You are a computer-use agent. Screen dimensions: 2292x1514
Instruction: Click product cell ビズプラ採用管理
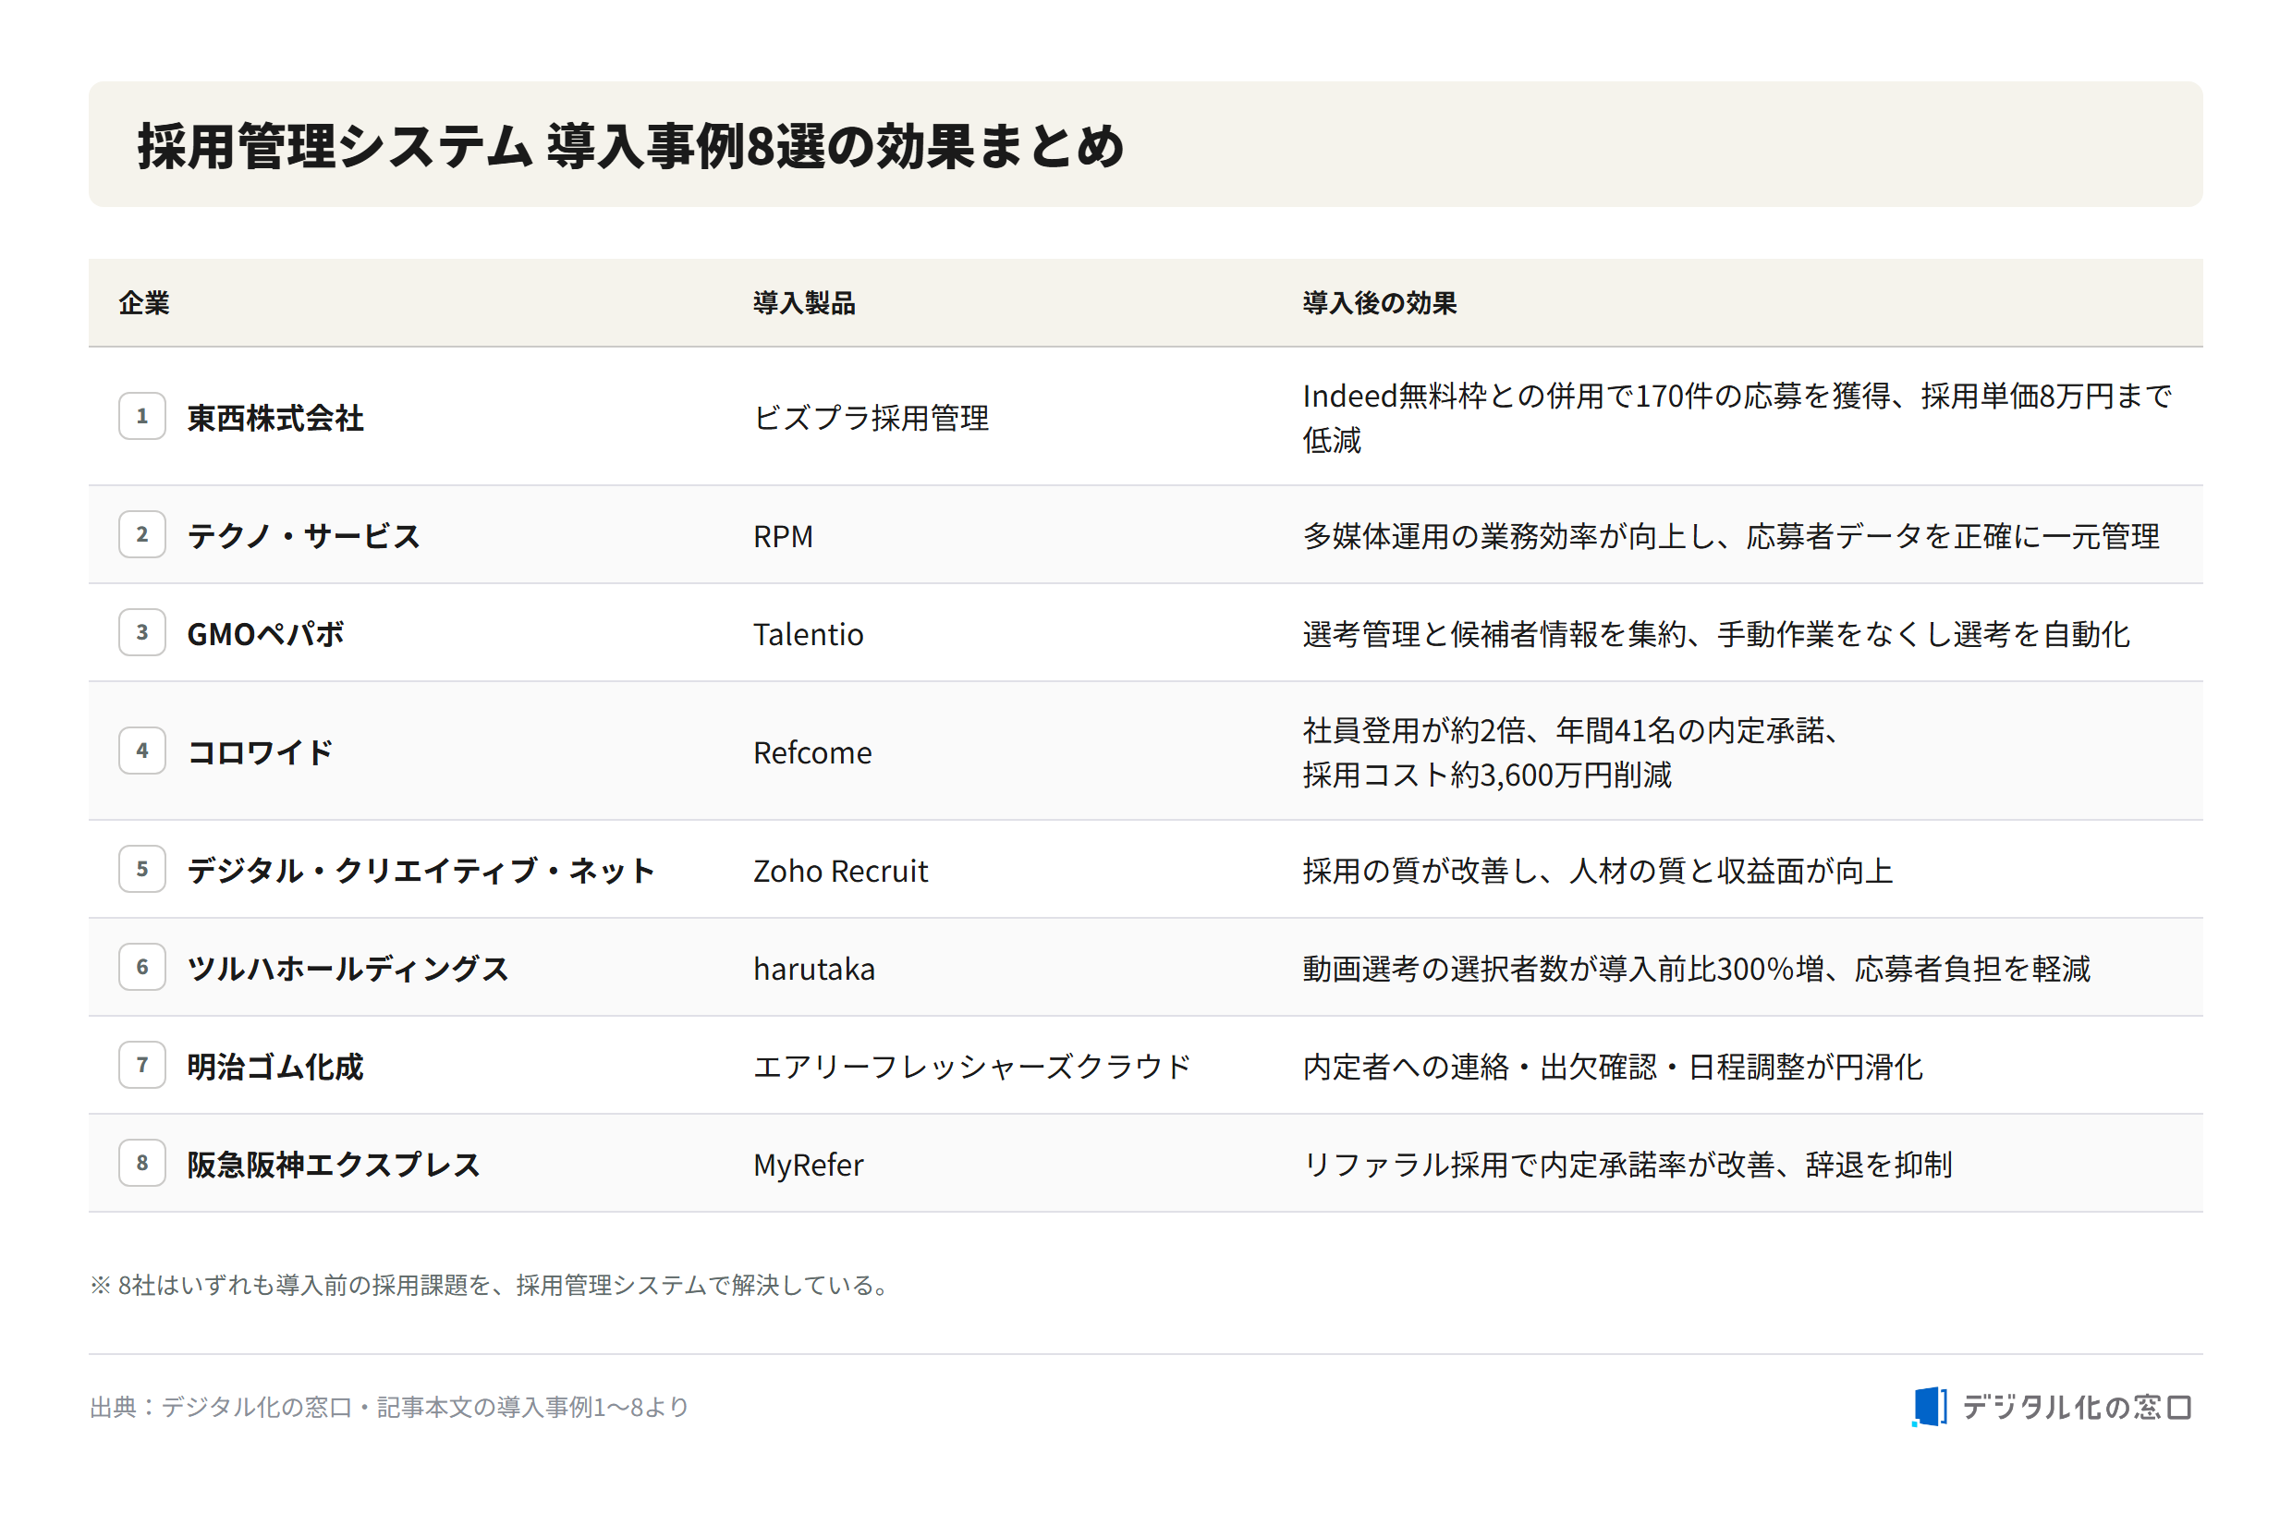point(871,417)
